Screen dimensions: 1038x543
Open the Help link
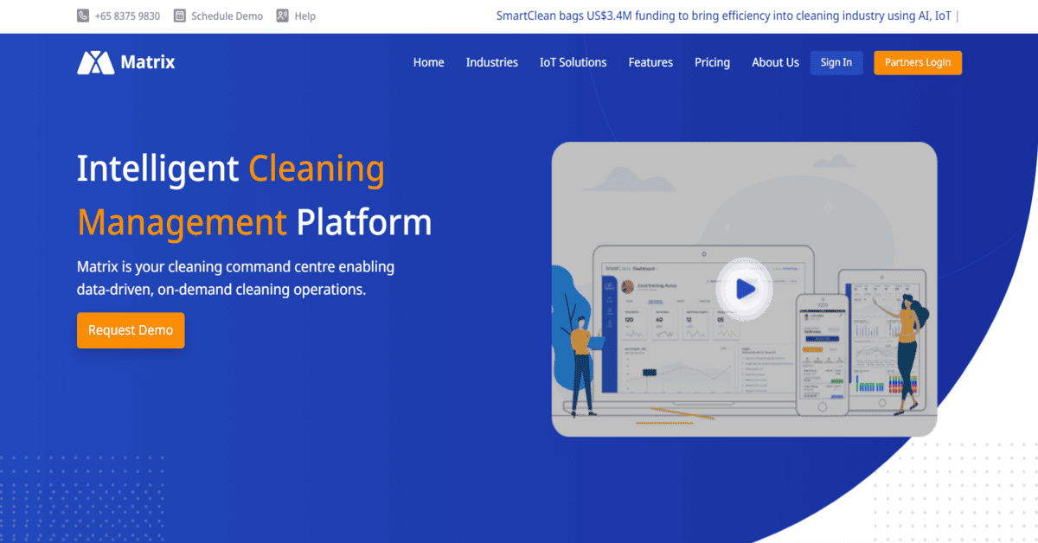(x=304, y=16)
